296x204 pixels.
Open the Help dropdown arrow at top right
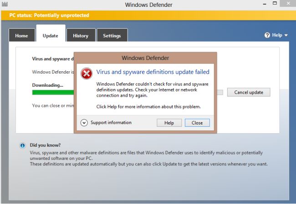[286, 35]
